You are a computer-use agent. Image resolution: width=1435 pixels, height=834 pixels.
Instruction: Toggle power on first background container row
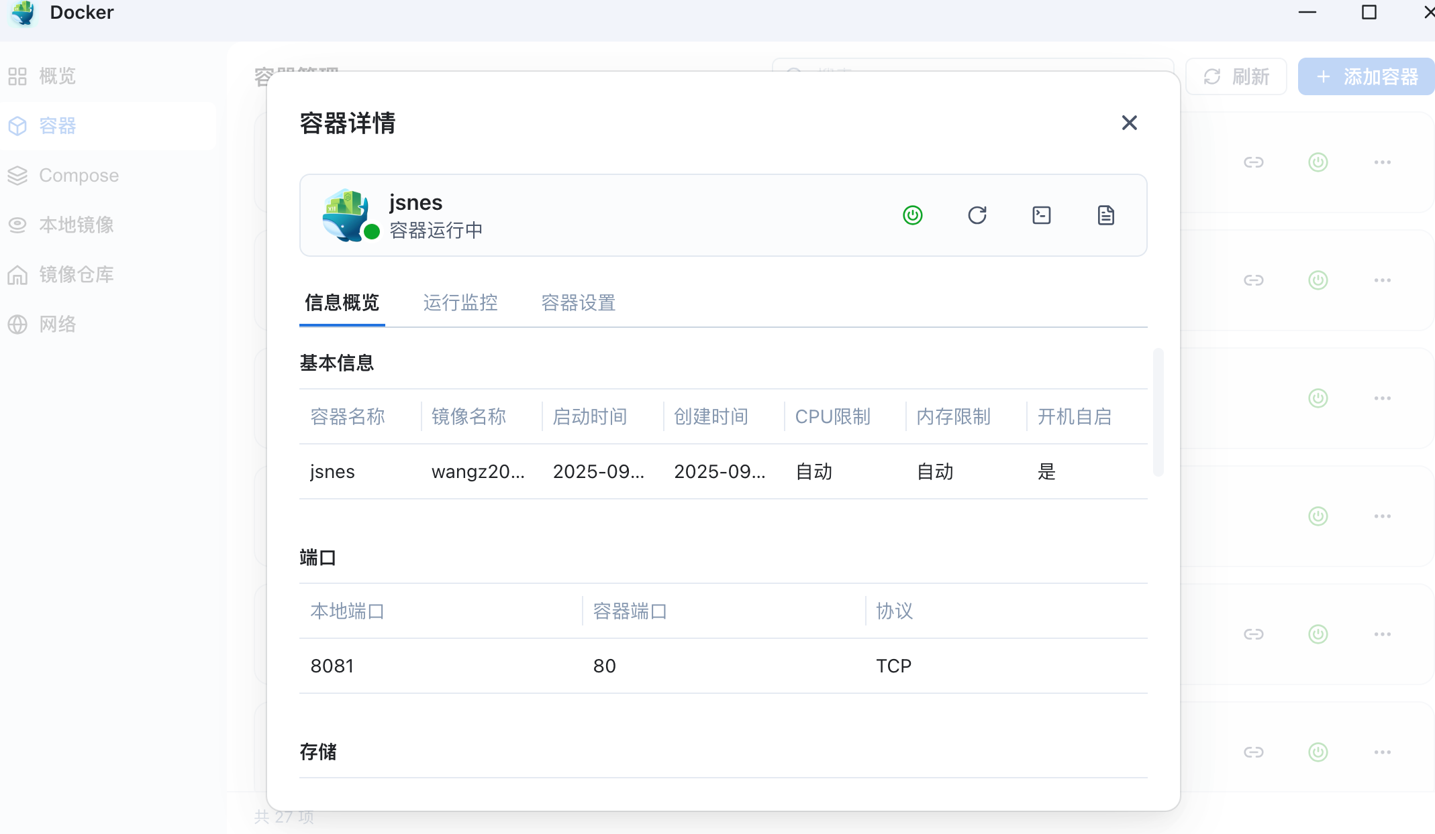coord(1318,162)
